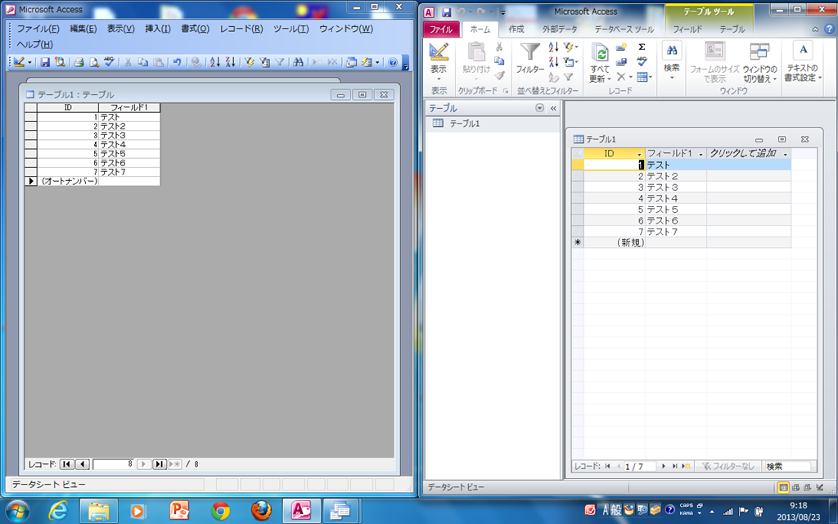Open Print Preview in old Access toolbar
This screenshot has height=524, width=838.
tap(94, 62)
